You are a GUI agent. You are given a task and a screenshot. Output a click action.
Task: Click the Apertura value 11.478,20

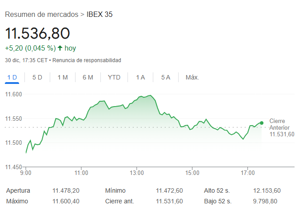click(x=66, y=190)
